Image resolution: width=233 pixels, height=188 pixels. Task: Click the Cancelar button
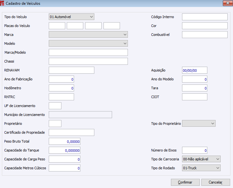tap(216, 182)
